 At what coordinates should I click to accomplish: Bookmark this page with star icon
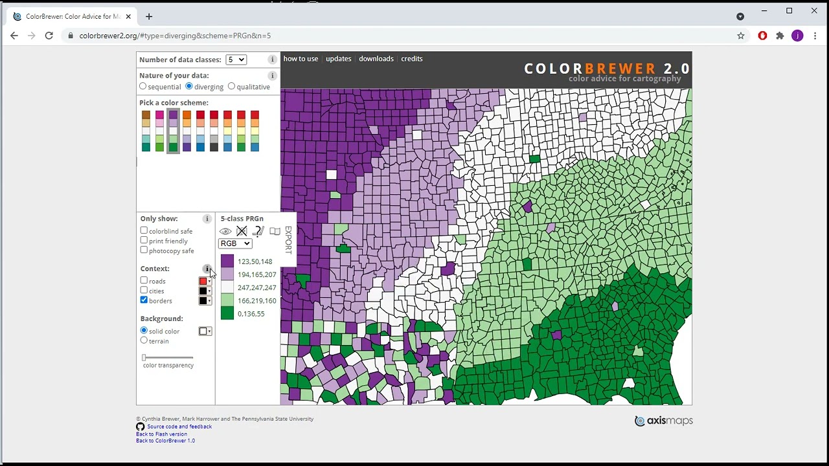coord(741,36)
